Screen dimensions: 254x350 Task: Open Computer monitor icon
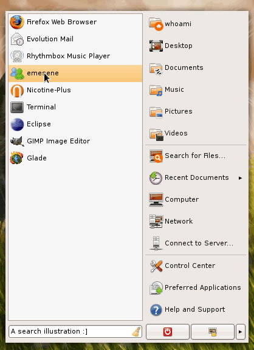point(156,199)
